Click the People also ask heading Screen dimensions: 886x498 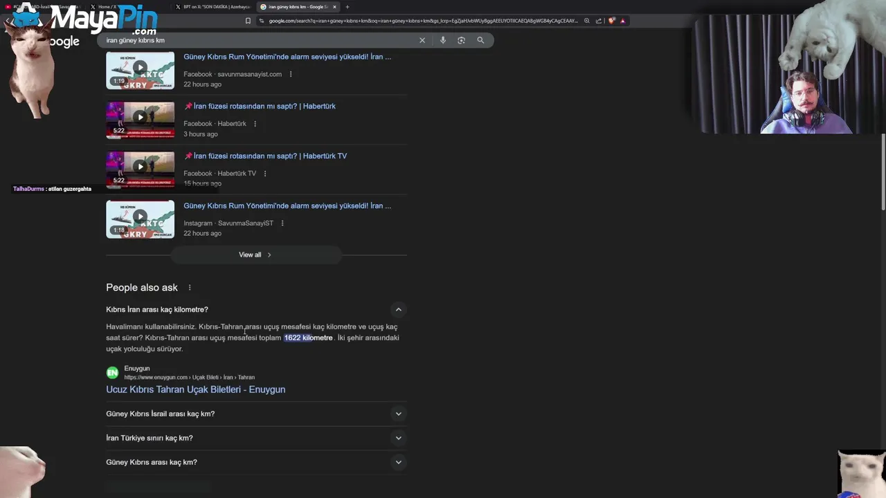(x=142, y=288)
